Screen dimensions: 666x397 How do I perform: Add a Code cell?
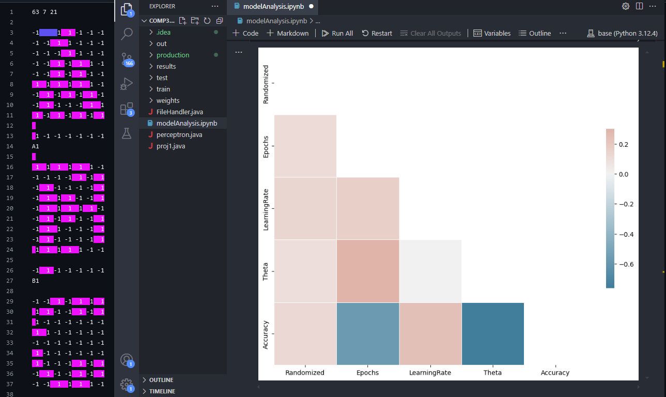tap(245, 33)
